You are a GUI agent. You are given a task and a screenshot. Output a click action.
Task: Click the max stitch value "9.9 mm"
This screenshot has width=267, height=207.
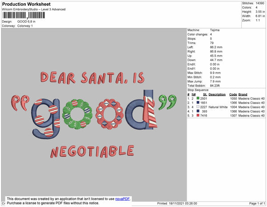215,73
